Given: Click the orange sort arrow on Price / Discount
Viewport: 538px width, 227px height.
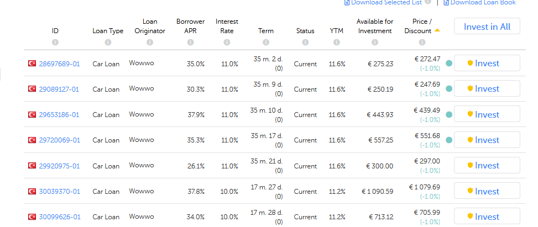Looking at the screenshot, I should [x=437, y=30].
